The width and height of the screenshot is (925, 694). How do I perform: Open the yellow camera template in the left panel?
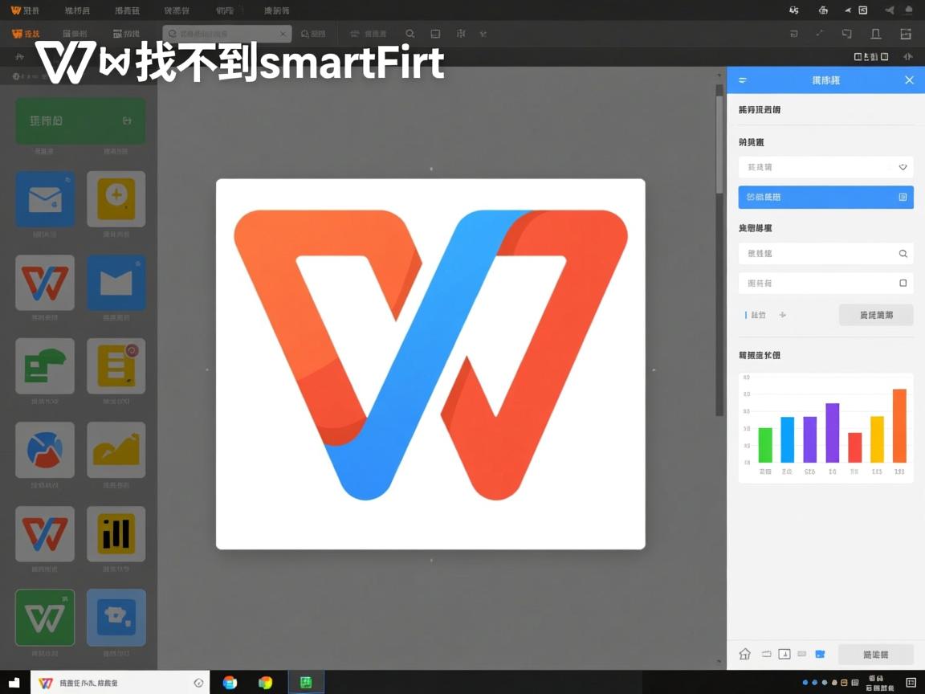coord(116,198)
